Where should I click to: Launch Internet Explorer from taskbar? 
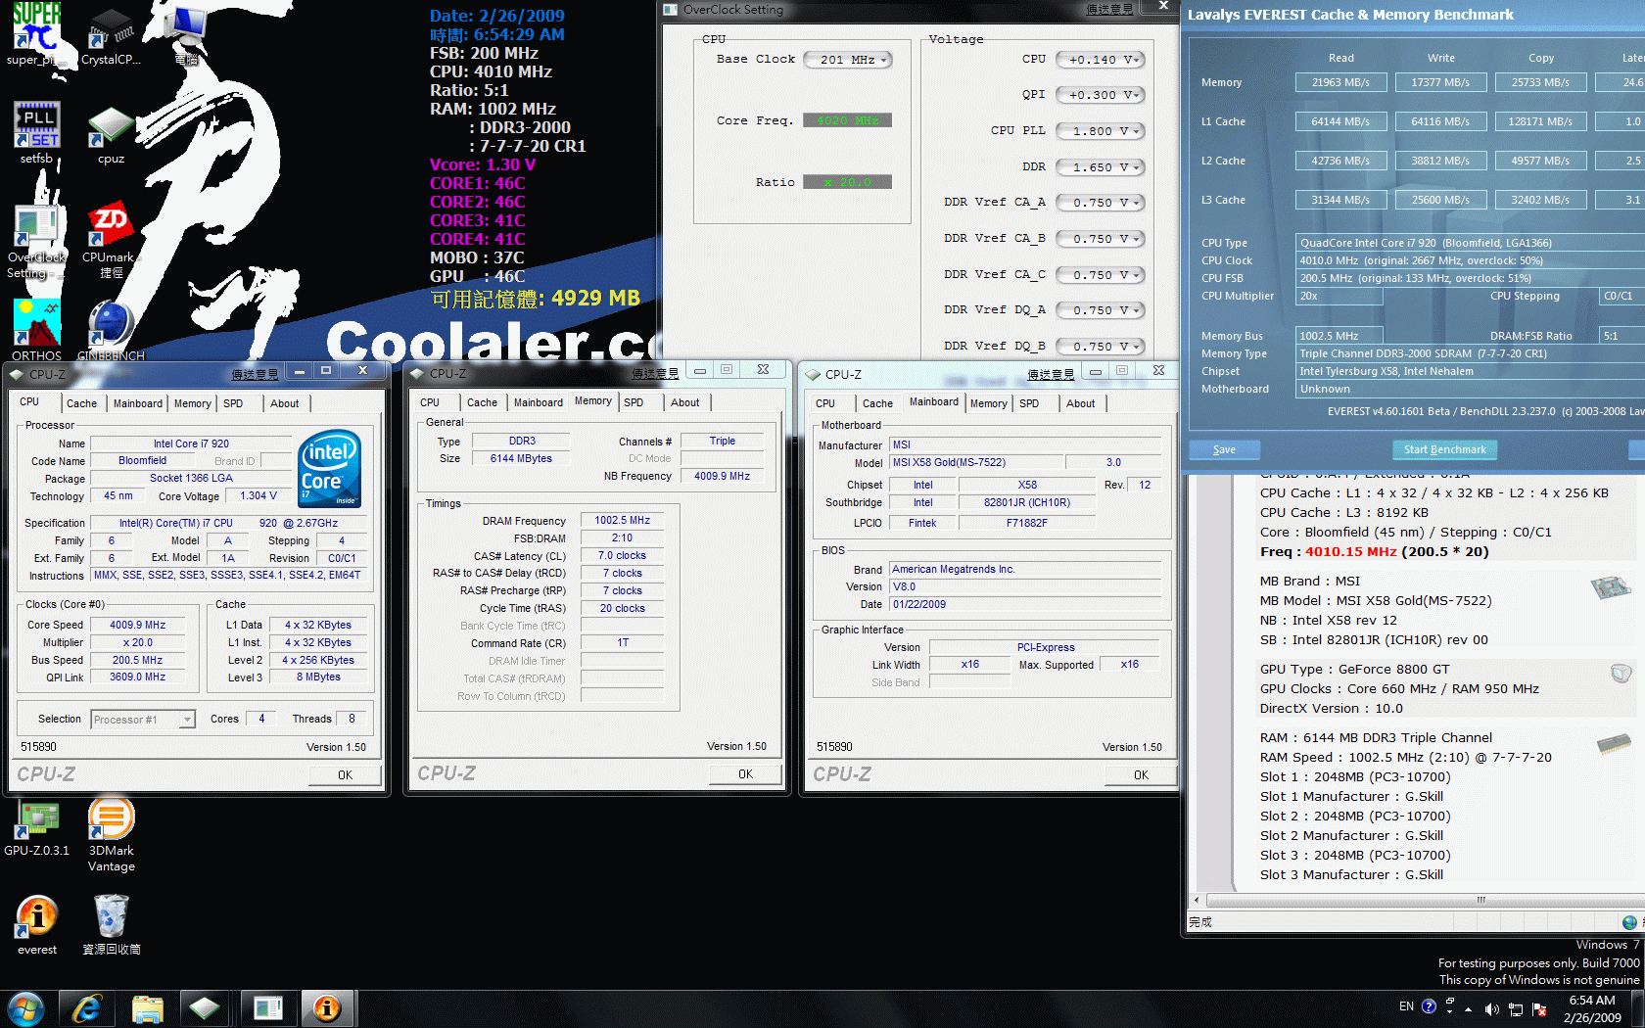[86, 1008]
